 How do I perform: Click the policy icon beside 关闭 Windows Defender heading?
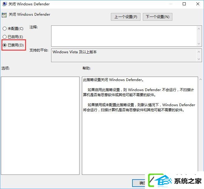tap(4, 15)
